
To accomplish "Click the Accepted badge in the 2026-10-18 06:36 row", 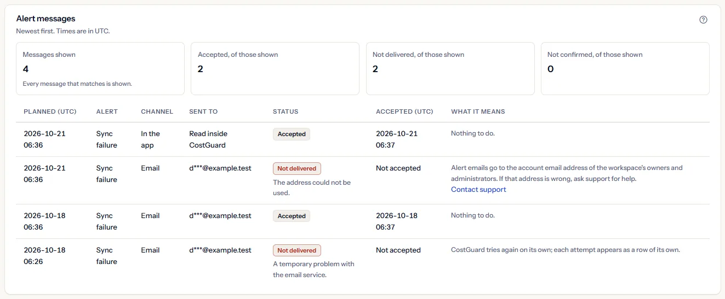I will click(x=292, y=216).
